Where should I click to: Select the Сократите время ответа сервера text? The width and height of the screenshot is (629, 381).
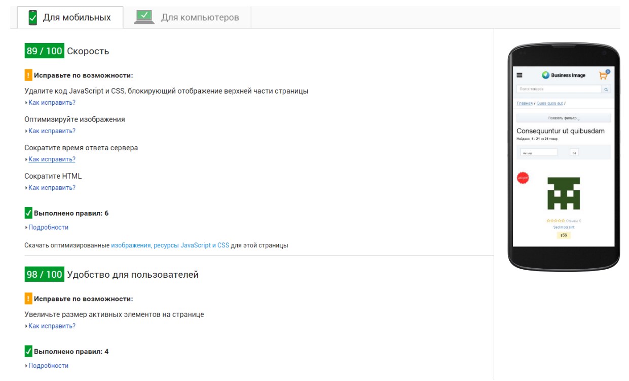pos(81,148)
